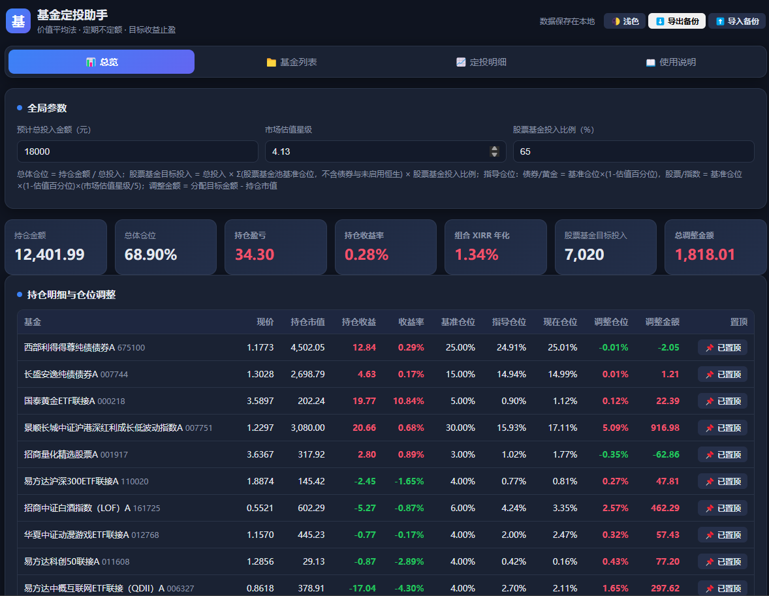Switch to light theme with 浅色 button

click(625, 21)
